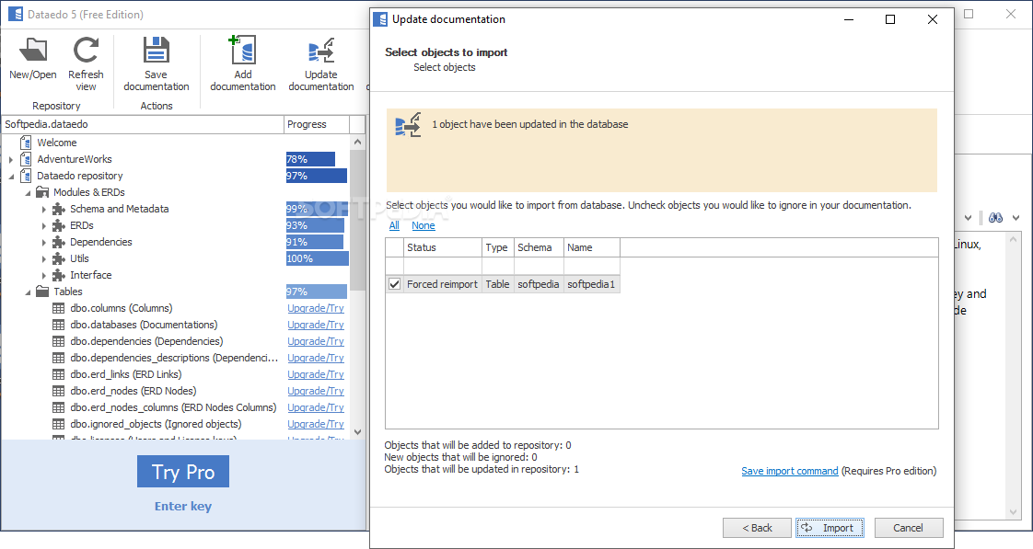Screen dimensions: 1033x549
Task: Expand the AdventureWorks tree node
Action: 10,159
